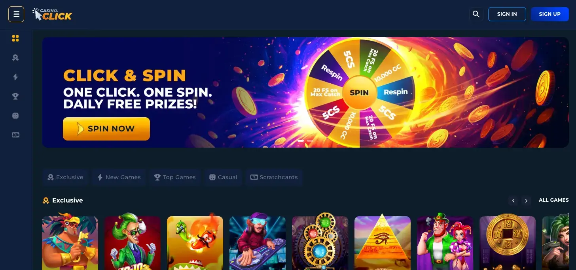Open Scratchcards via sidebar ticket icon
The height and width of the screenshot is (270, 576).
[15, 135]
